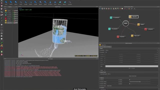The height and width of the screenshot is (90, 160).
Task: Add a Triangle emitter from the toolbar
Action: (25, 3)
